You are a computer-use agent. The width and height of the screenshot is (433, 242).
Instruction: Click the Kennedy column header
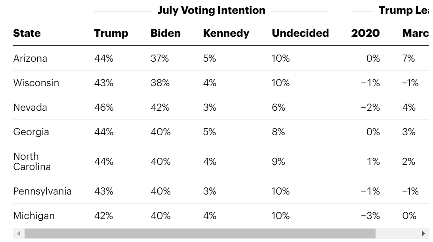226,33
